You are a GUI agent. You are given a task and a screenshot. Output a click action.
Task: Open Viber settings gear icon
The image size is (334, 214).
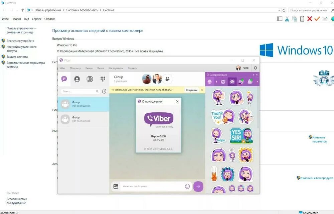click(256, 68)
